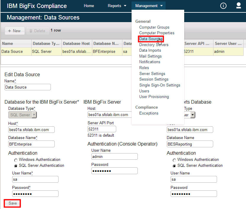Click the IBM BigFix Compliance title
Screen dimensions: 246x209
(x=37, y=6)
